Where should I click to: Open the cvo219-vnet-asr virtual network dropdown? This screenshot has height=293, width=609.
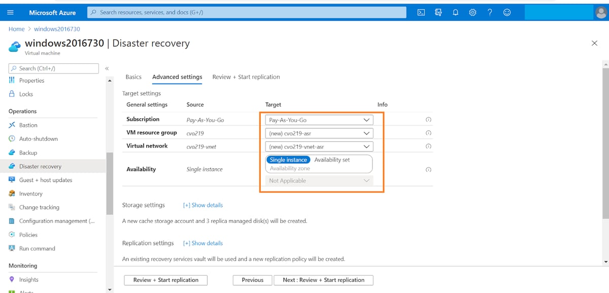tap(318, 146)
